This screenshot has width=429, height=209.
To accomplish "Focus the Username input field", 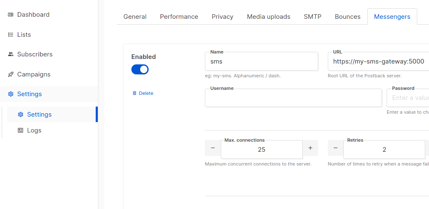I will (293, 98).
